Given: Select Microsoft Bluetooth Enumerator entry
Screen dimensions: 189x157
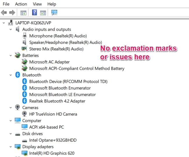Looking at the screenshot, I should [60, 88].
